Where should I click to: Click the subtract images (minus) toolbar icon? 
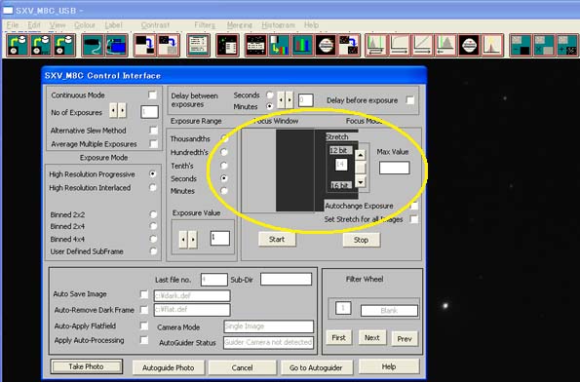[521, 45]
